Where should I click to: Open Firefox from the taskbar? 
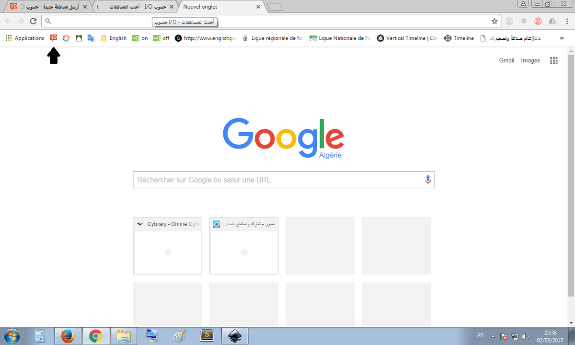click(x=68, y=336)
